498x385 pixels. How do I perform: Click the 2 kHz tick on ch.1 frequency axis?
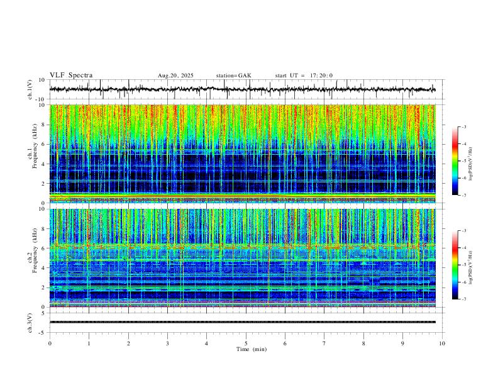(x=43, y=184)
